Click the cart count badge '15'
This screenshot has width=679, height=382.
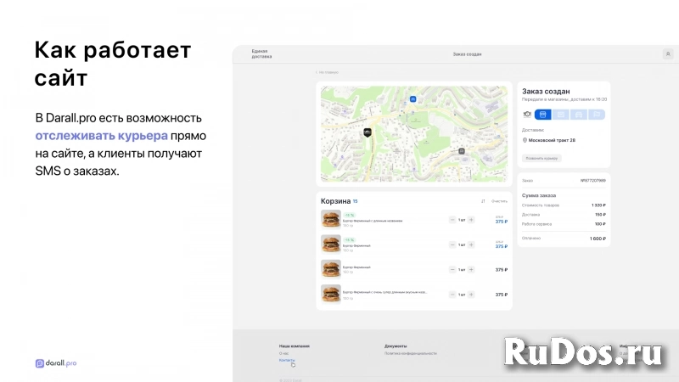355,201
